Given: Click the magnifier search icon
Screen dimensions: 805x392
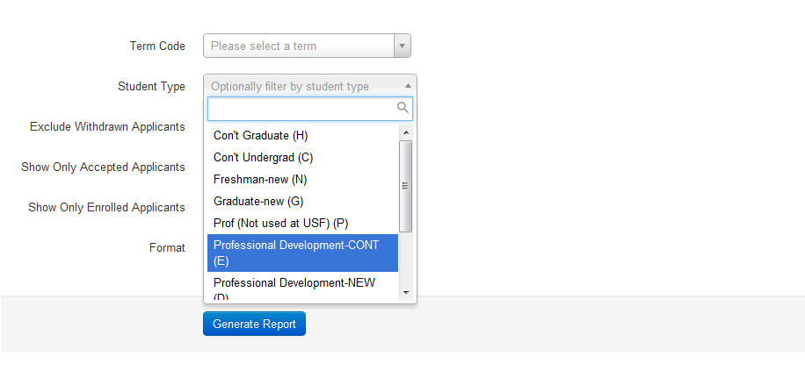Looking at the screenshot, I should pyautogui.click(x=403, y=108).
